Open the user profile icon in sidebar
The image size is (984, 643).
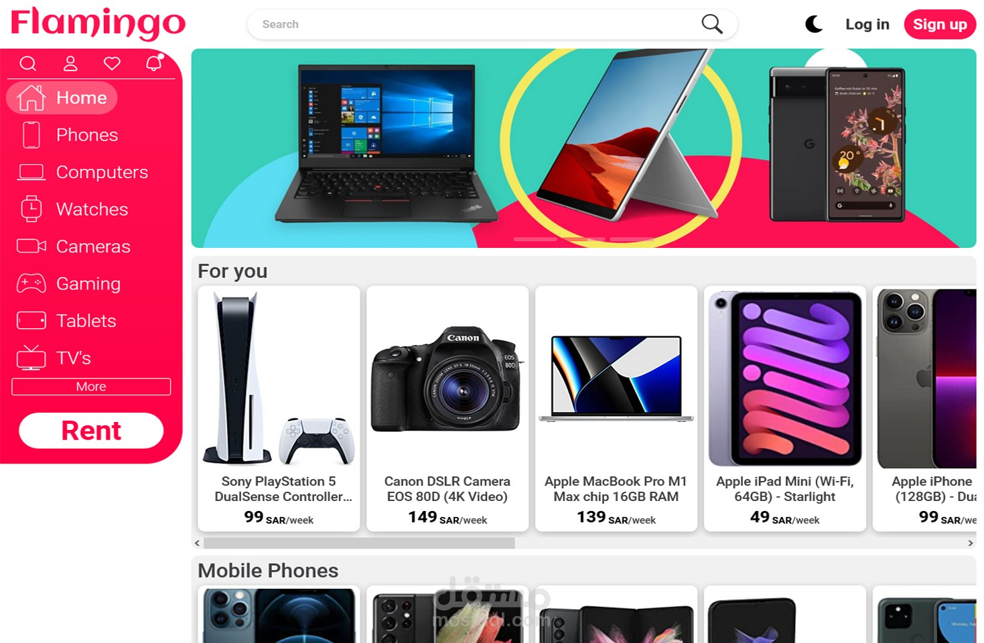(70, 64)
